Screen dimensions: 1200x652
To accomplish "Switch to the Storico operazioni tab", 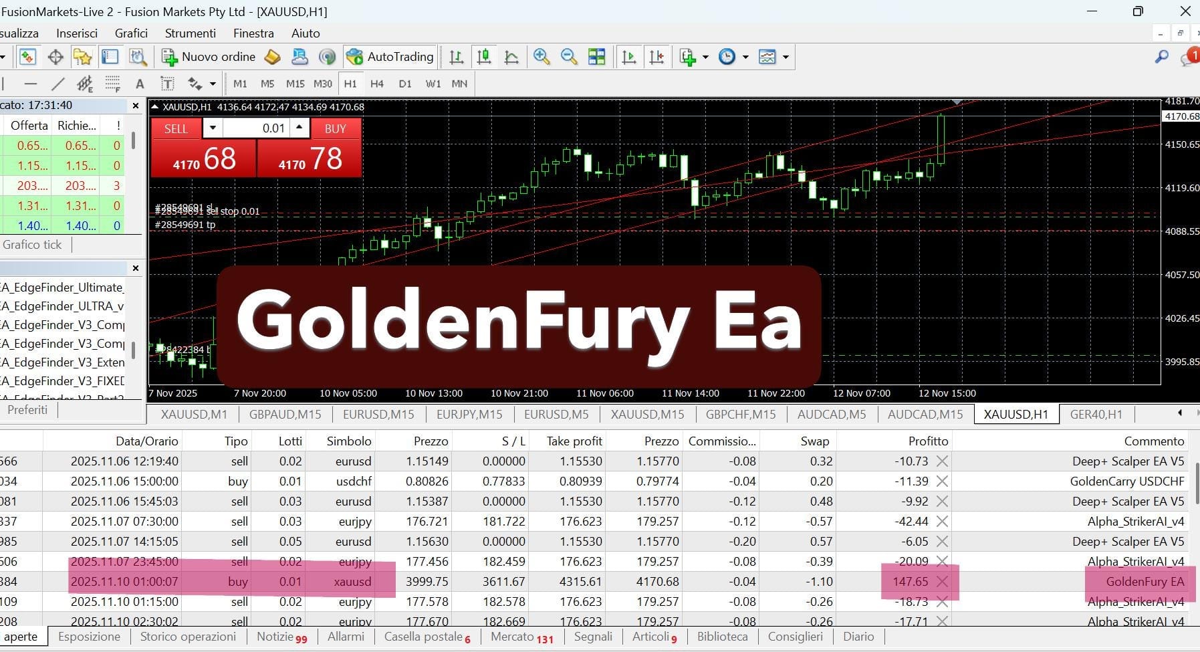I will [x=188, y=637].
